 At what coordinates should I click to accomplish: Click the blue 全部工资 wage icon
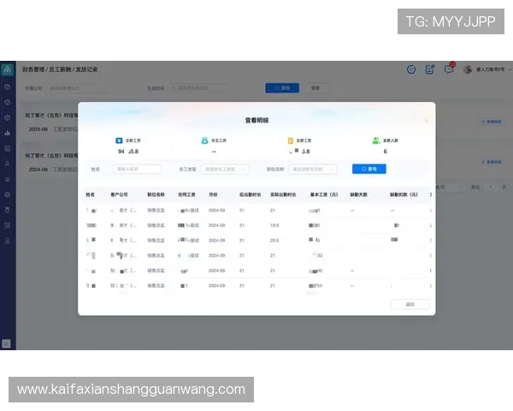[119, 140]
